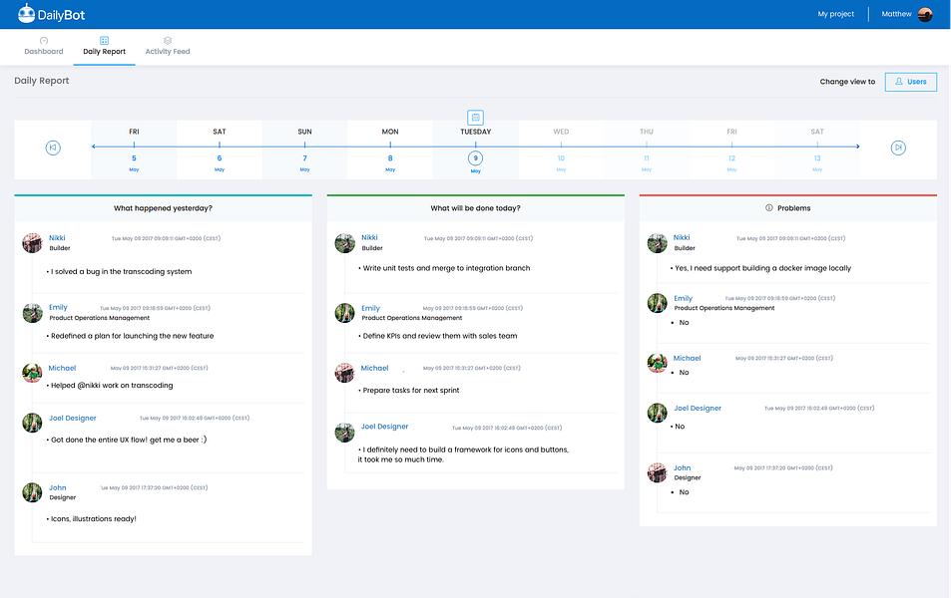Screen dimensions: 951x598
Task: Go to previous week with left arrow icon
Action: (x=53, y=148)
